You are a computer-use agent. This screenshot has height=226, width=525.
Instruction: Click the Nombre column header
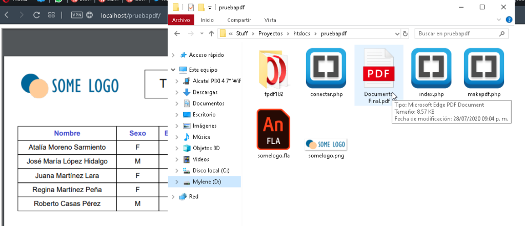pos(67,133)
